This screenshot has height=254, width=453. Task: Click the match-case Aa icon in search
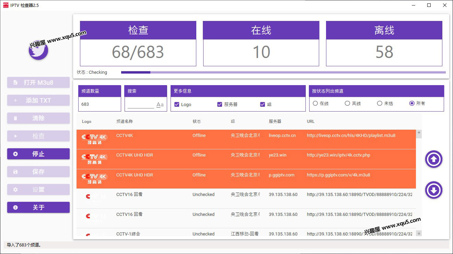pyautogui.click(x=160, y=105)
